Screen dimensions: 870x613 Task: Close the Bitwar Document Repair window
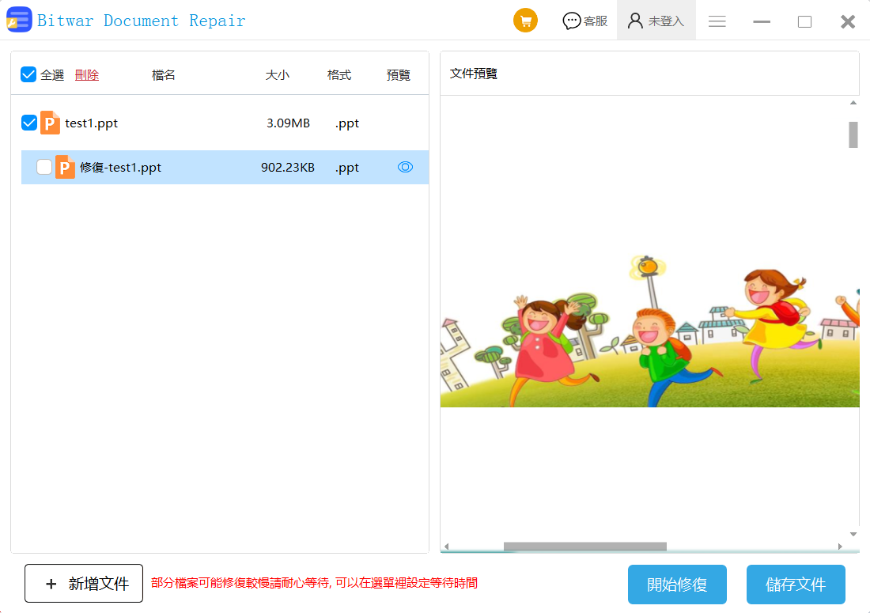coord(848,21)
